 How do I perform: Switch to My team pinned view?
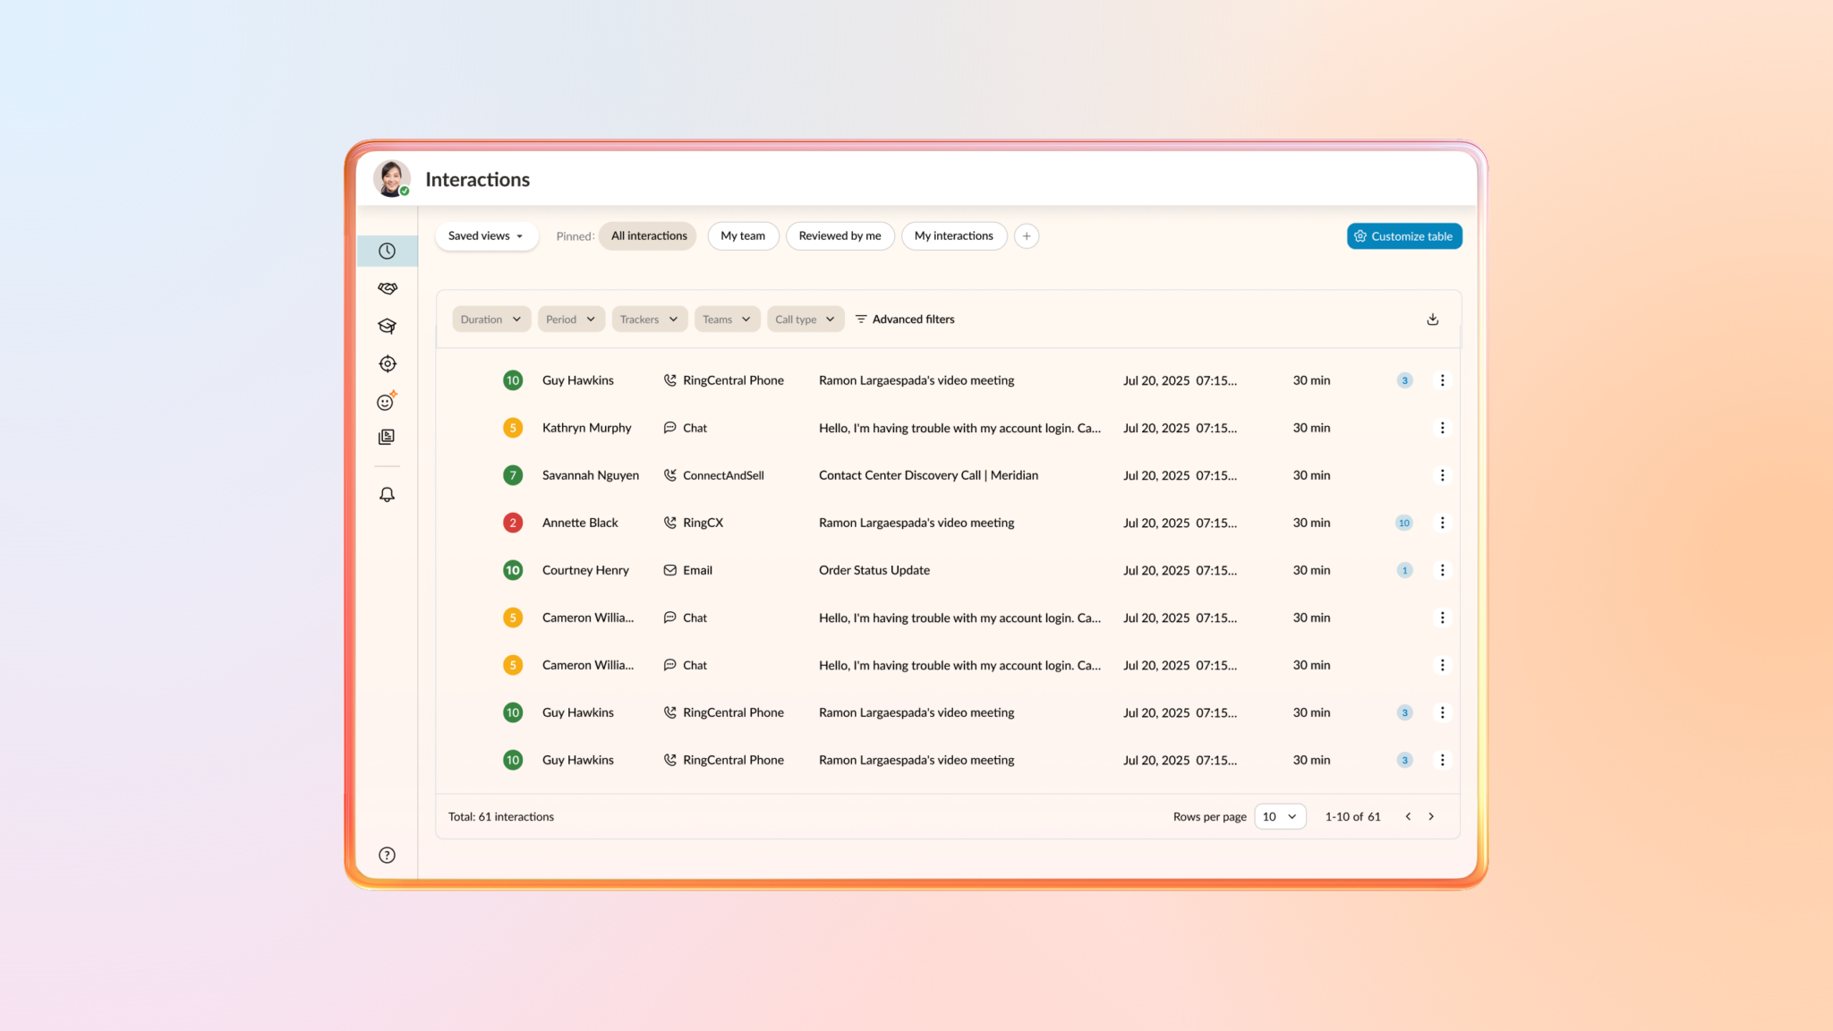tap(743, 236)
